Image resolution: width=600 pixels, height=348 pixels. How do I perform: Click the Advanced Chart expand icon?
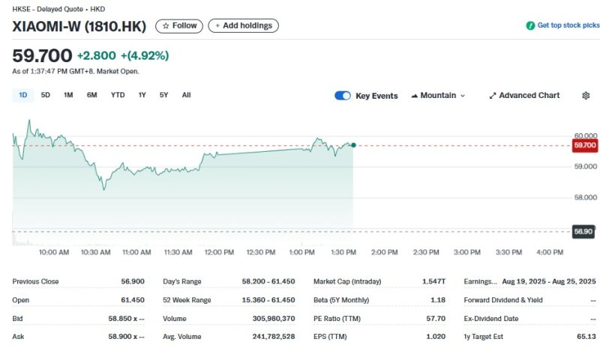pos(493,96)
